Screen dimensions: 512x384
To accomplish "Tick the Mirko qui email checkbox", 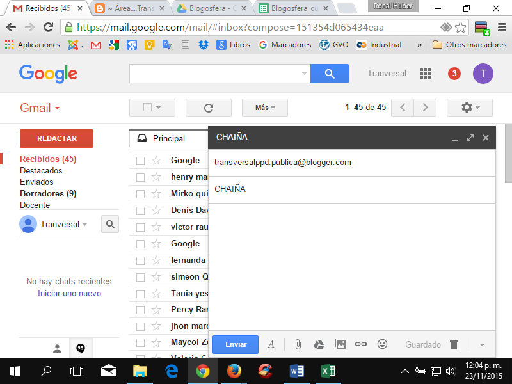I will (140, 194).
